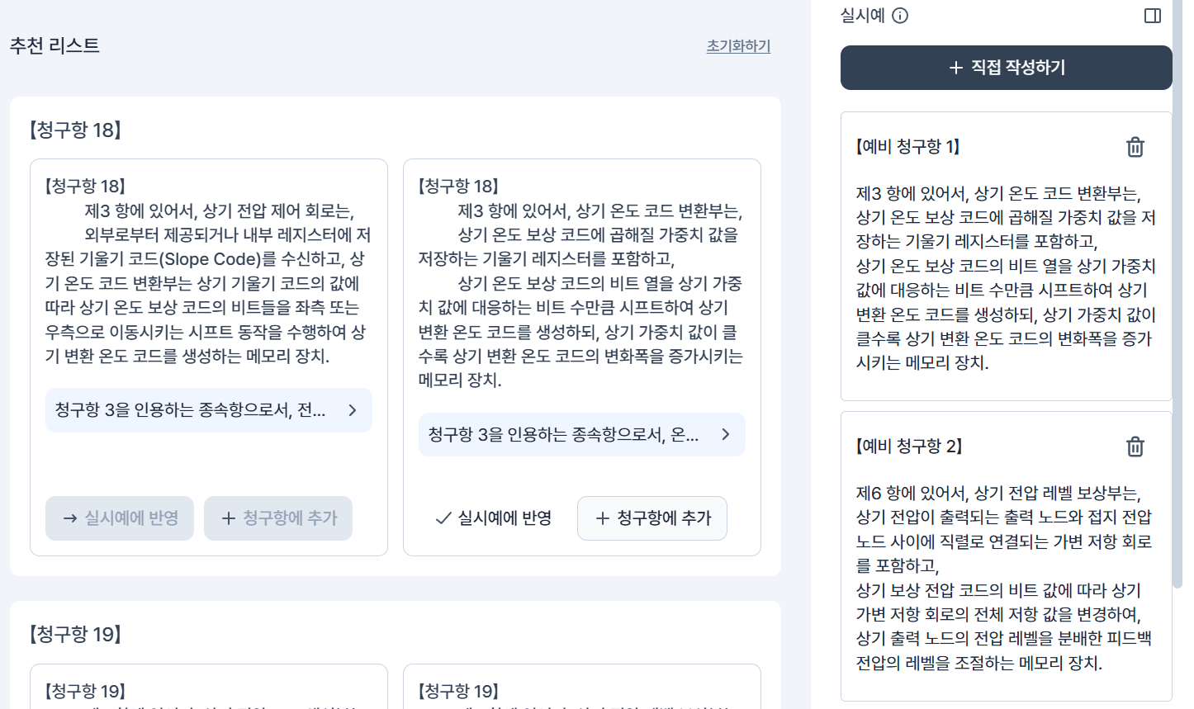Click the disabled 실시예에 반영 button
Screen dimensions: 1194x709
120,518
